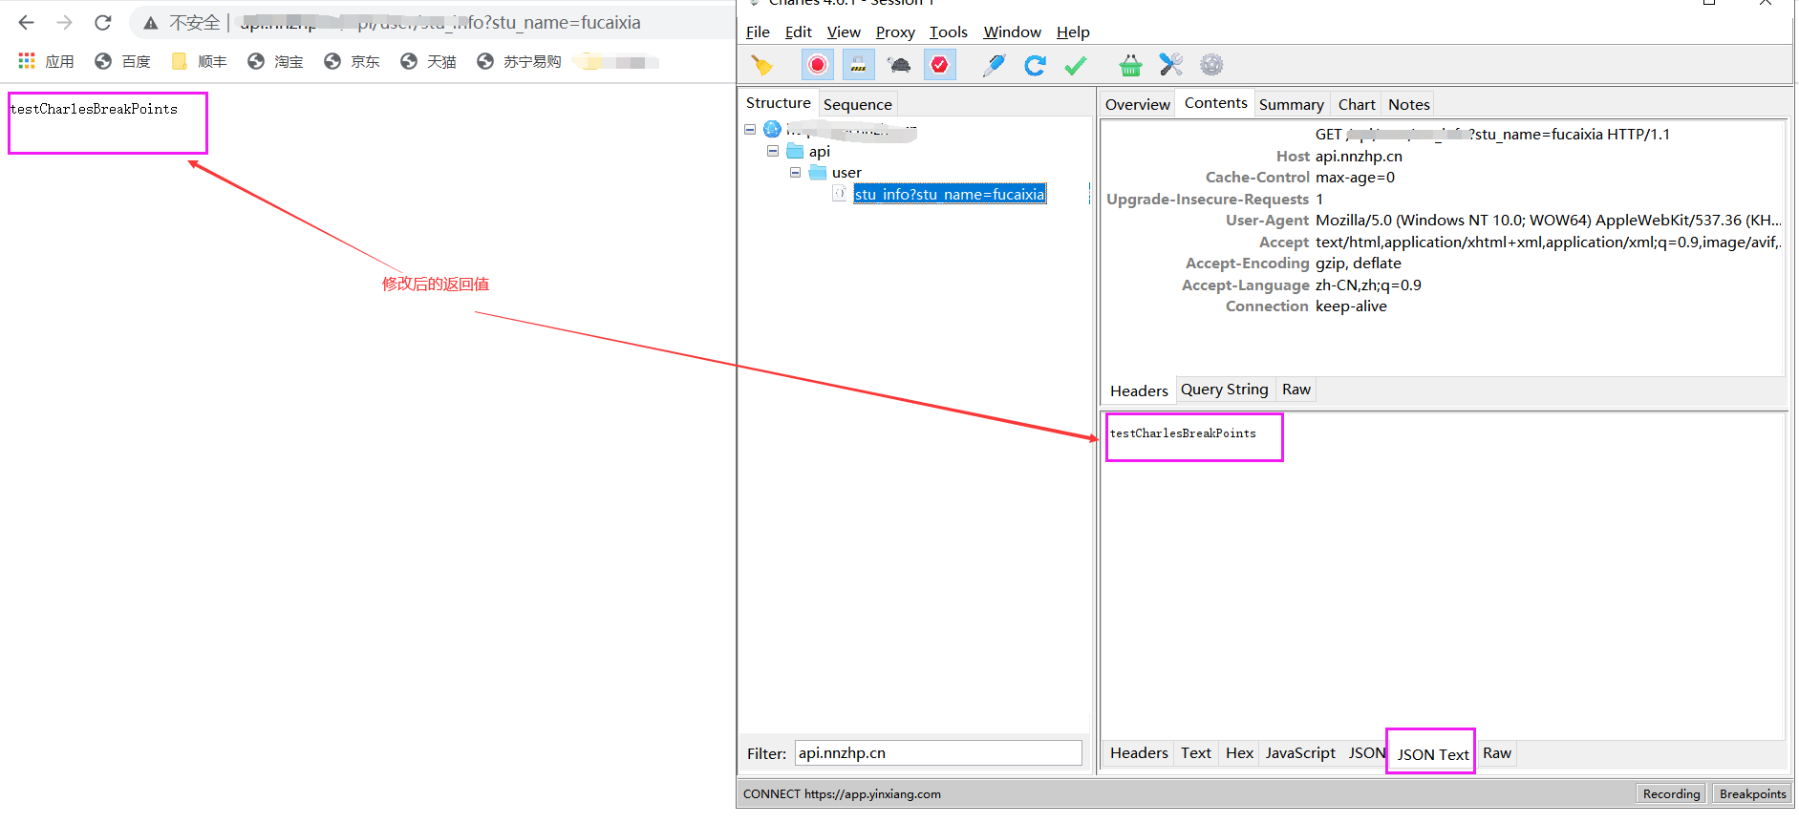
Task: Go back in the browser
Action: [26, 22]
